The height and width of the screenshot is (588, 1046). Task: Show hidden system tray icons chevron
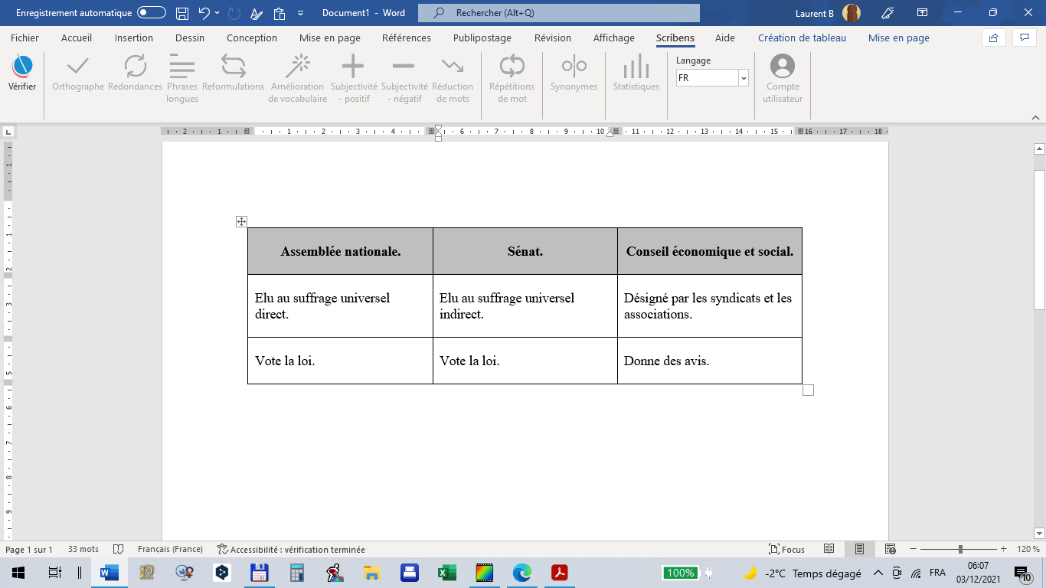[878, 573]
